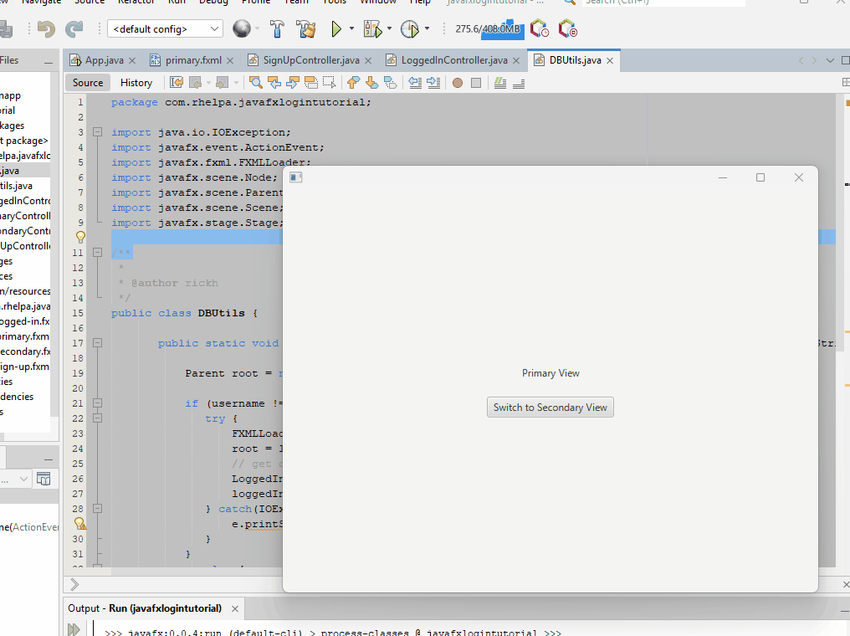Click the Debug Project icon
Viewport: 850px width, 636px height.
click(373, 28)
